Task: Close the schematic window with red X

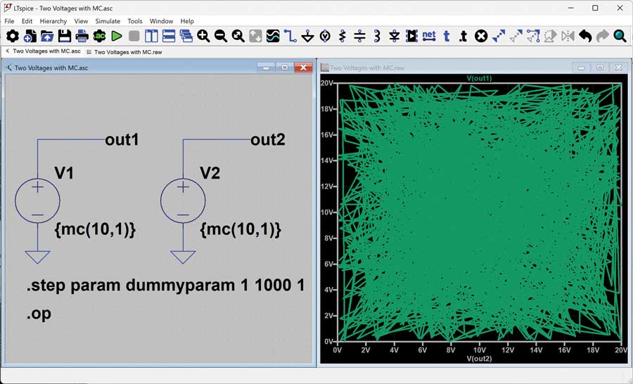Action: pos(303,68)
